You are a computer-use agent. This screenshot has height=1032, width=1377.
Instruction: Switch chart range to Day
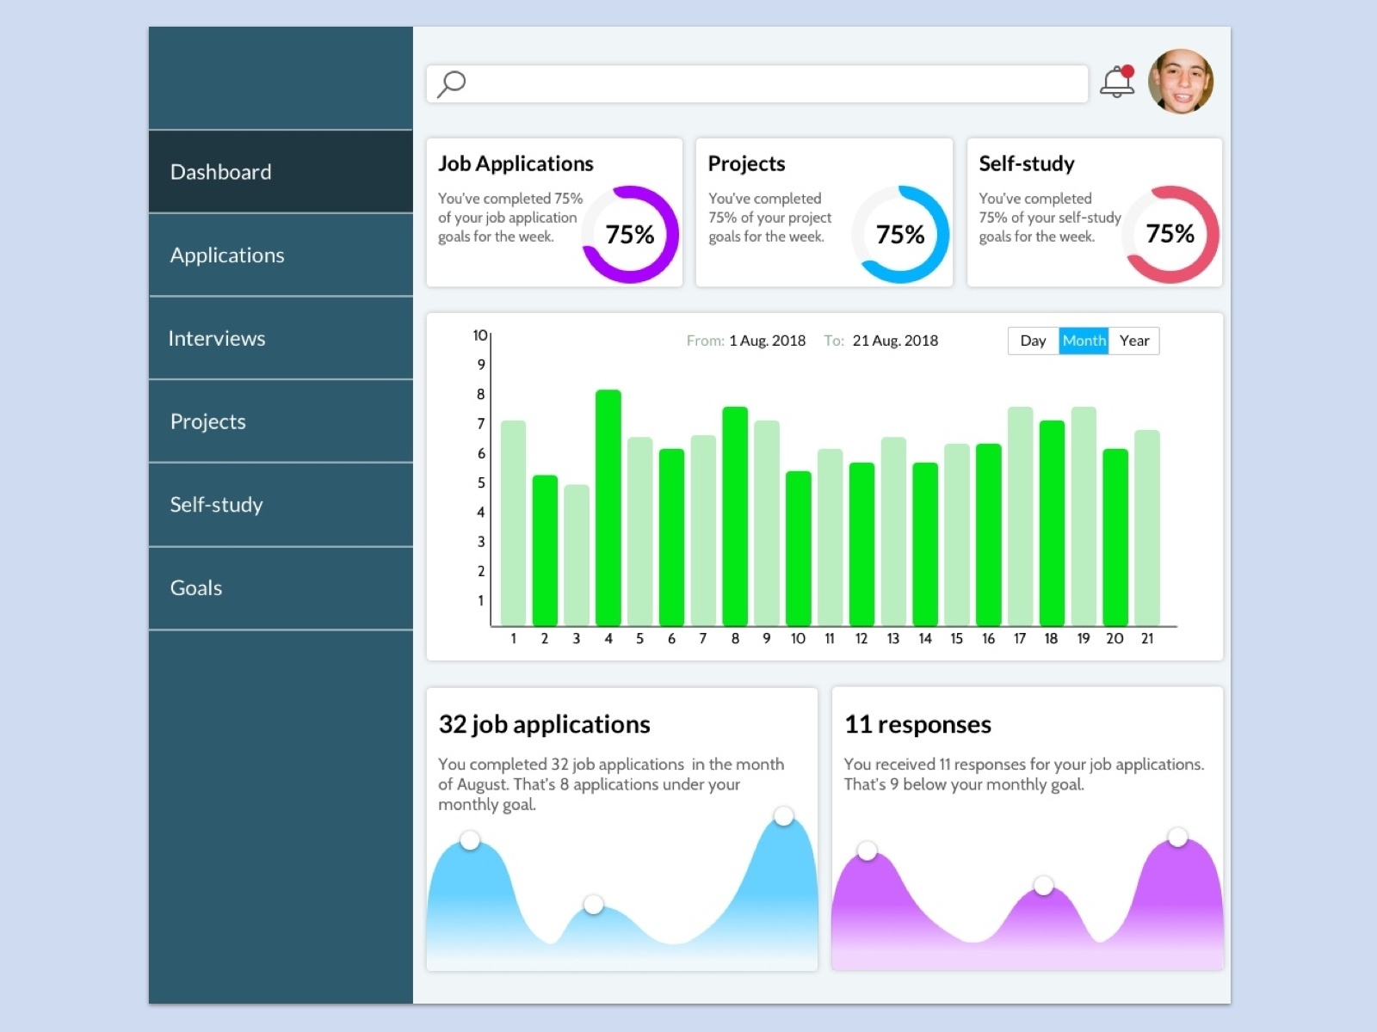coord(1033,341)
